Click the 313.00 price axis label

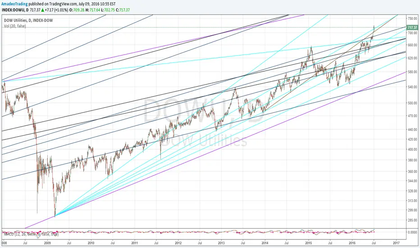[412, 201]
